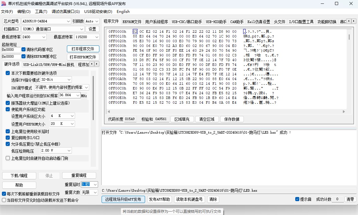This screenshot has height=215, width=358.
Task: Toggle 清除EEPROM缓冲区 checkbox
Action: pyautogui.click(x=23, y=56)
